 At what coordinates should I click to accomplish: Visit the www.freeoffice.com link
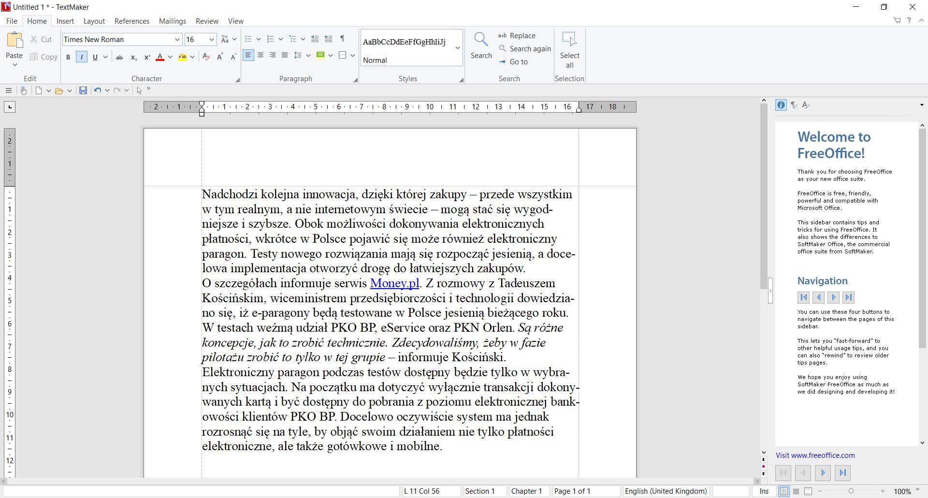click(x=815, y=455)
